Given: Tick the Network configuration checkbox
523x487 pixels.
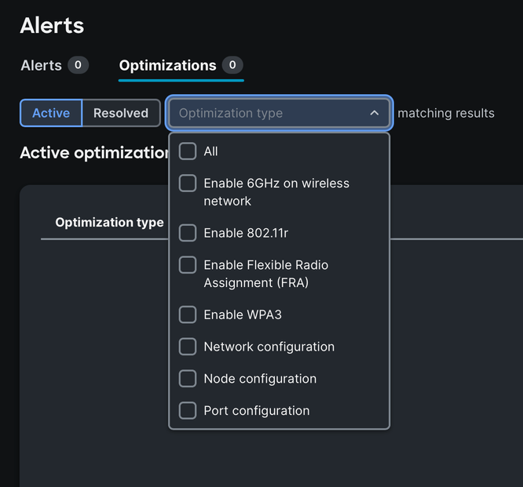Looking at the screenshot, I should [188, 347].
